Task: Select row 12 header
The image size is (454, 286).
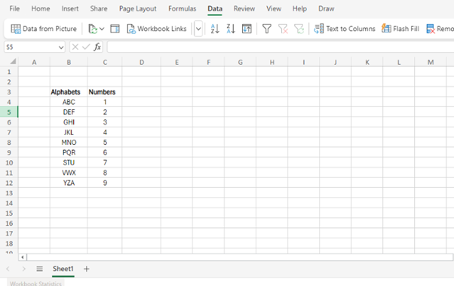Action: point(9,183)
